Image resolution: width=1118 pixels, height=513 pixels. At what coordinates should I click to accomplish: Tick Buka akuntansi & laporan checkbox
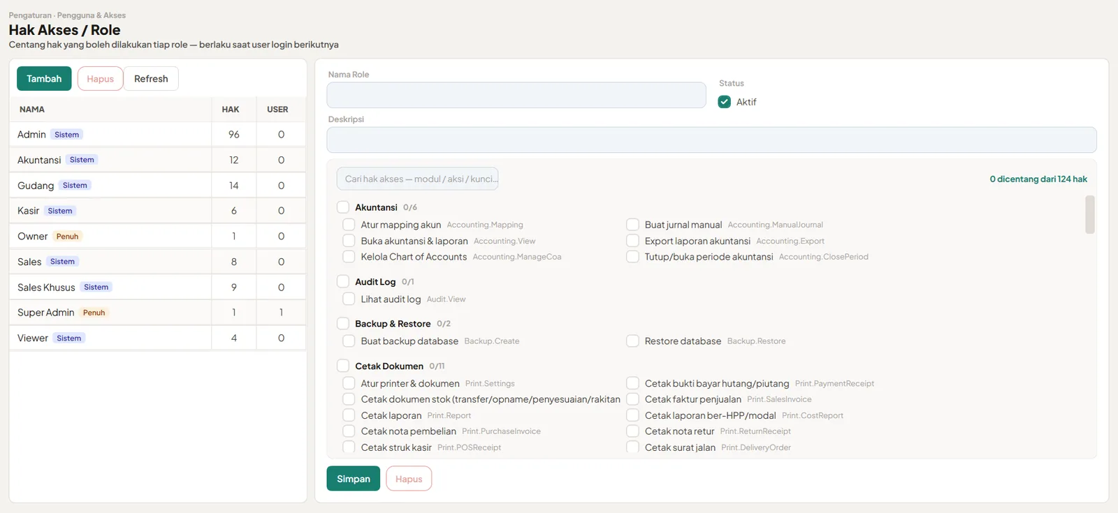point(349,241)
